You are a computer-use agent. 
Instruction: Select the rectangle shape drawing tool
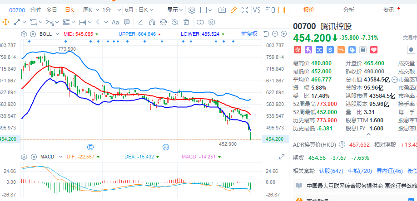click(x=34, y=22)
